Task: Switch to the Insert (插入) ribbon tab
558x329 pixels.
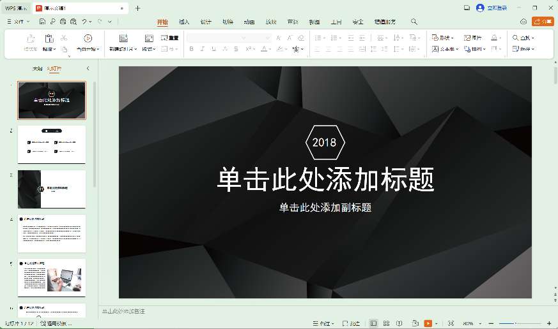Action: 184,22
